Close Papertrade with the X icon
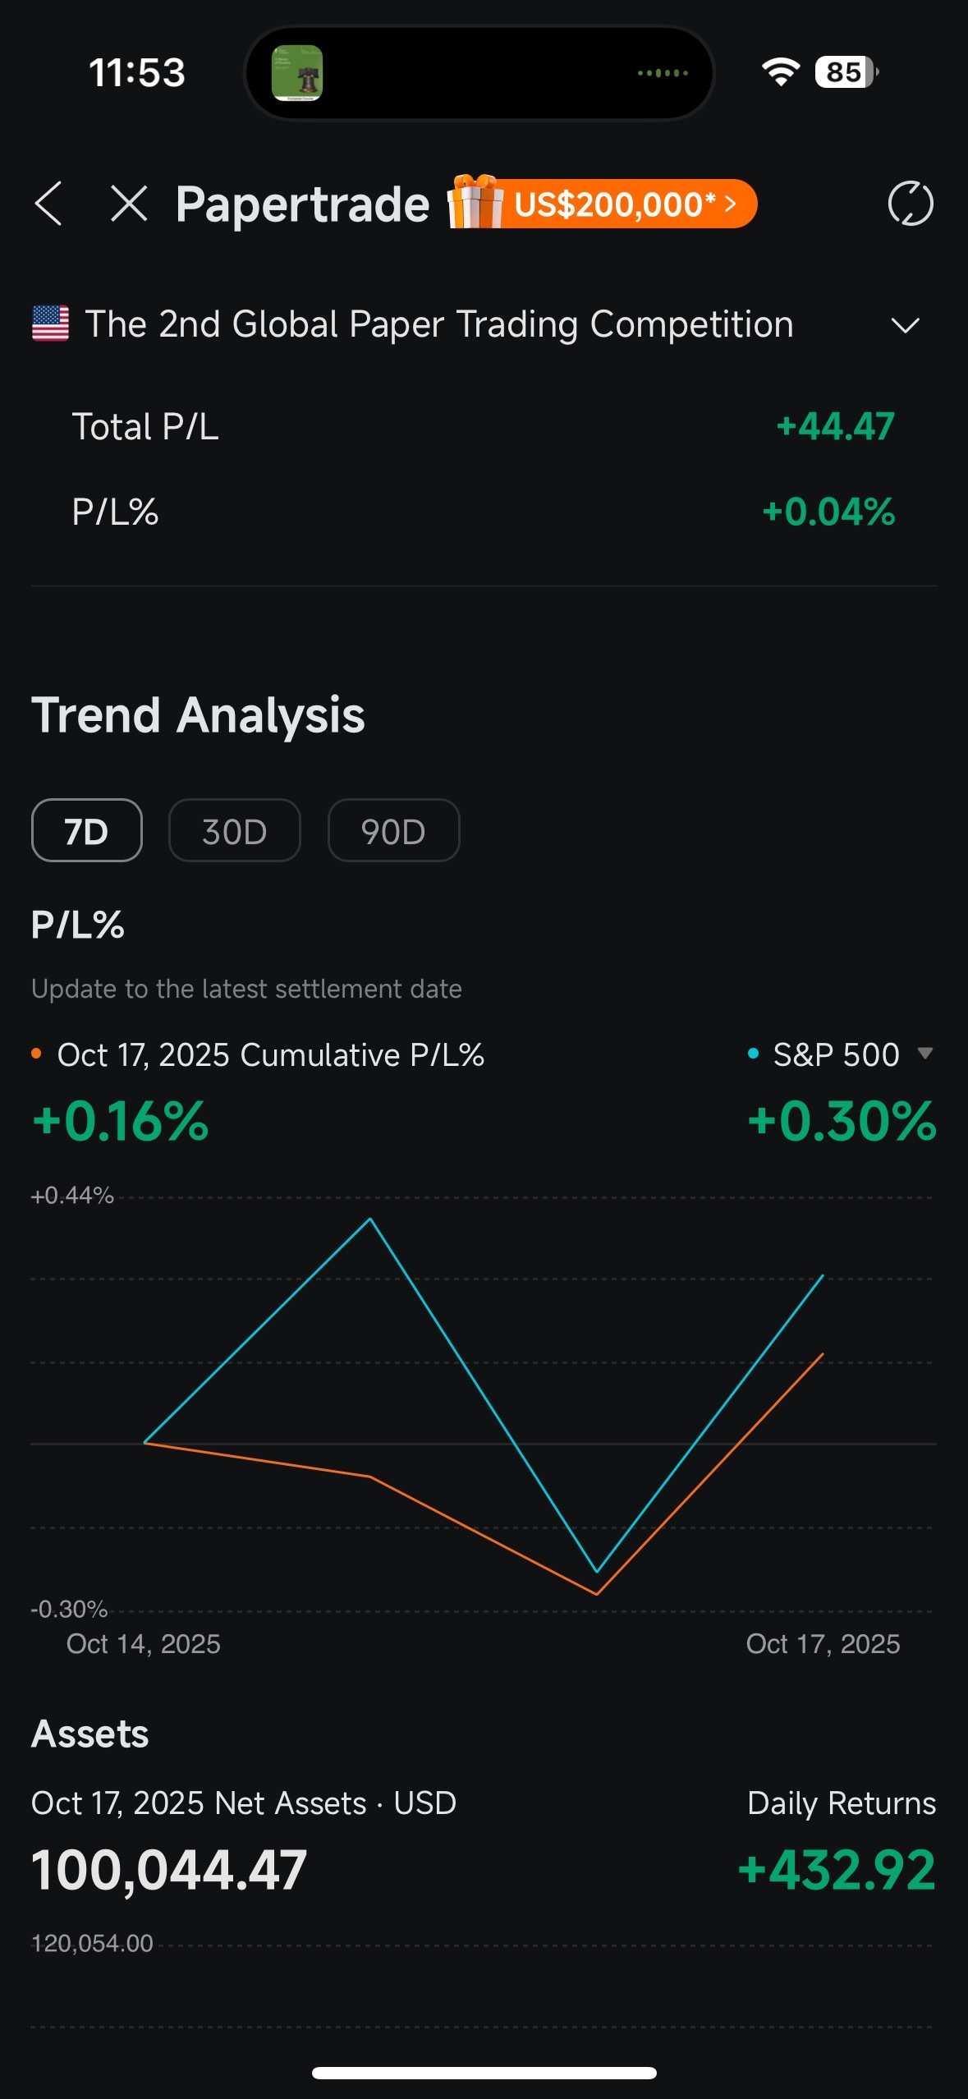Image resolution: width=968 pixels, height=2099 pixels. (x=129, y=204)
